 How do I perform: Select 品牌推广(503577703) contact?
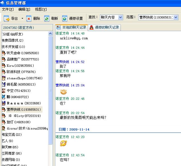coord(23,59)
